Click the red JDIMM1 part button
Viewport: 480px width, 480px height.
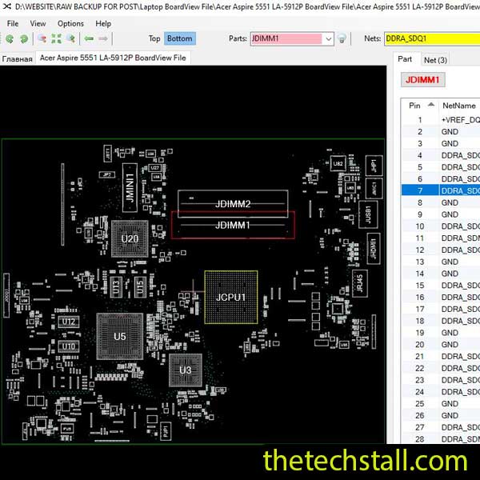pyautogui.click(x=422, y=80)
